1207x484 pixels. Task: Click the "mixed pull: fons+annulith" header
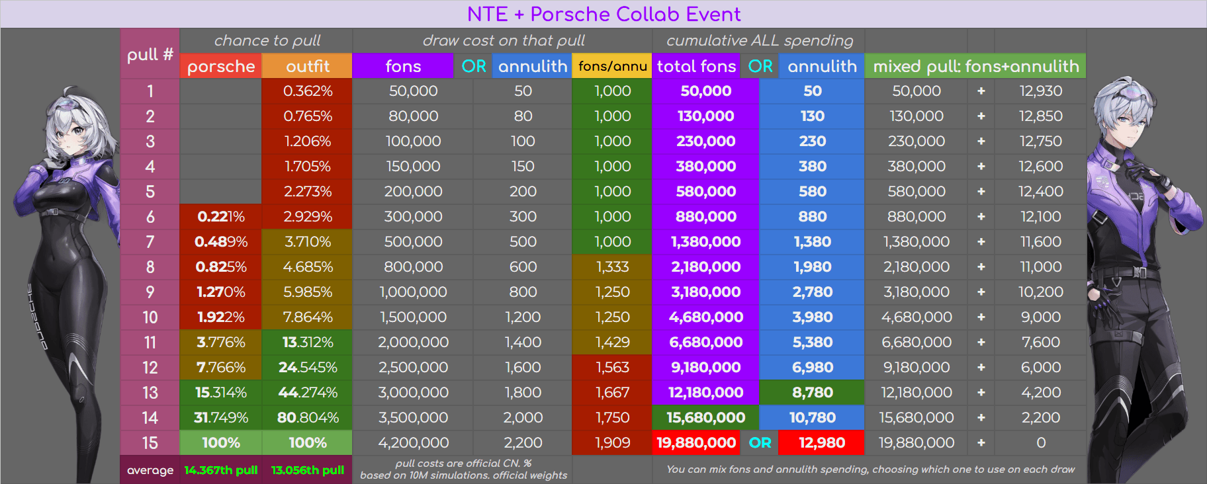point(975,66)
